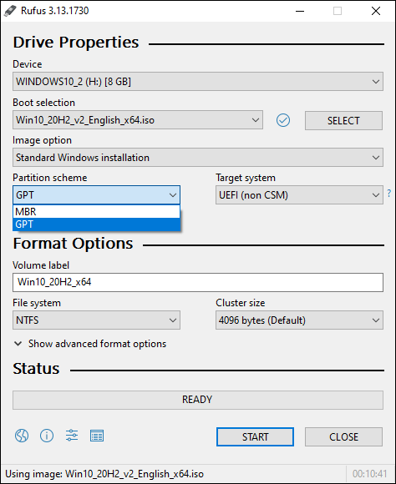The image size is (396, 484).
Task: Open the Cluster size dropdown
Action: coord(299,320)
